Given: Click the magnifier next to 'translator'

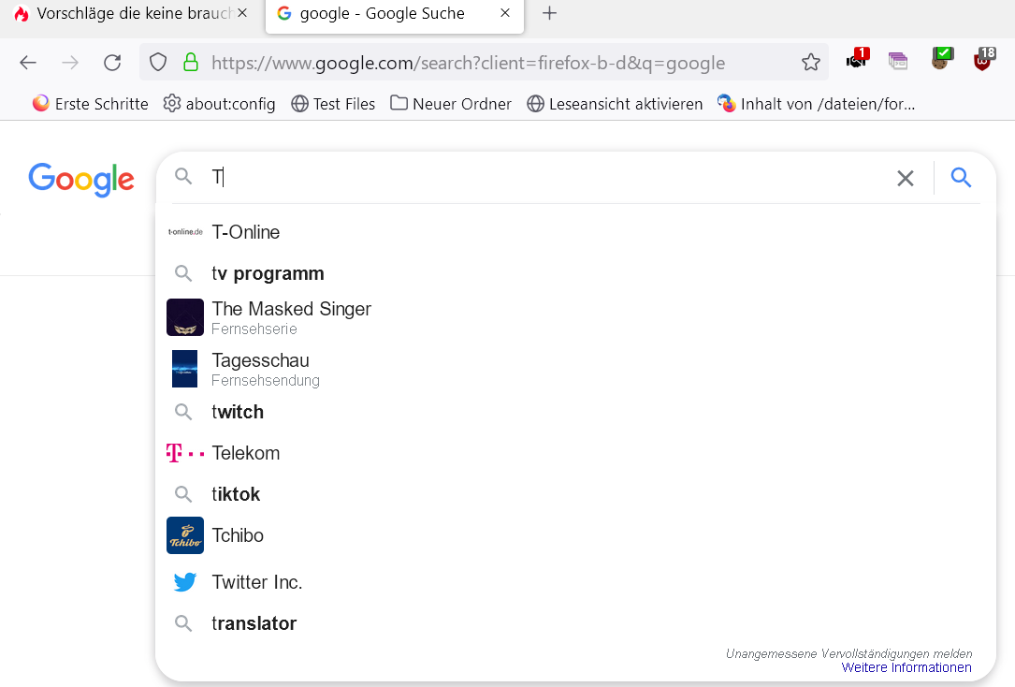Looking at the screenshot, I should click(184, 623).
